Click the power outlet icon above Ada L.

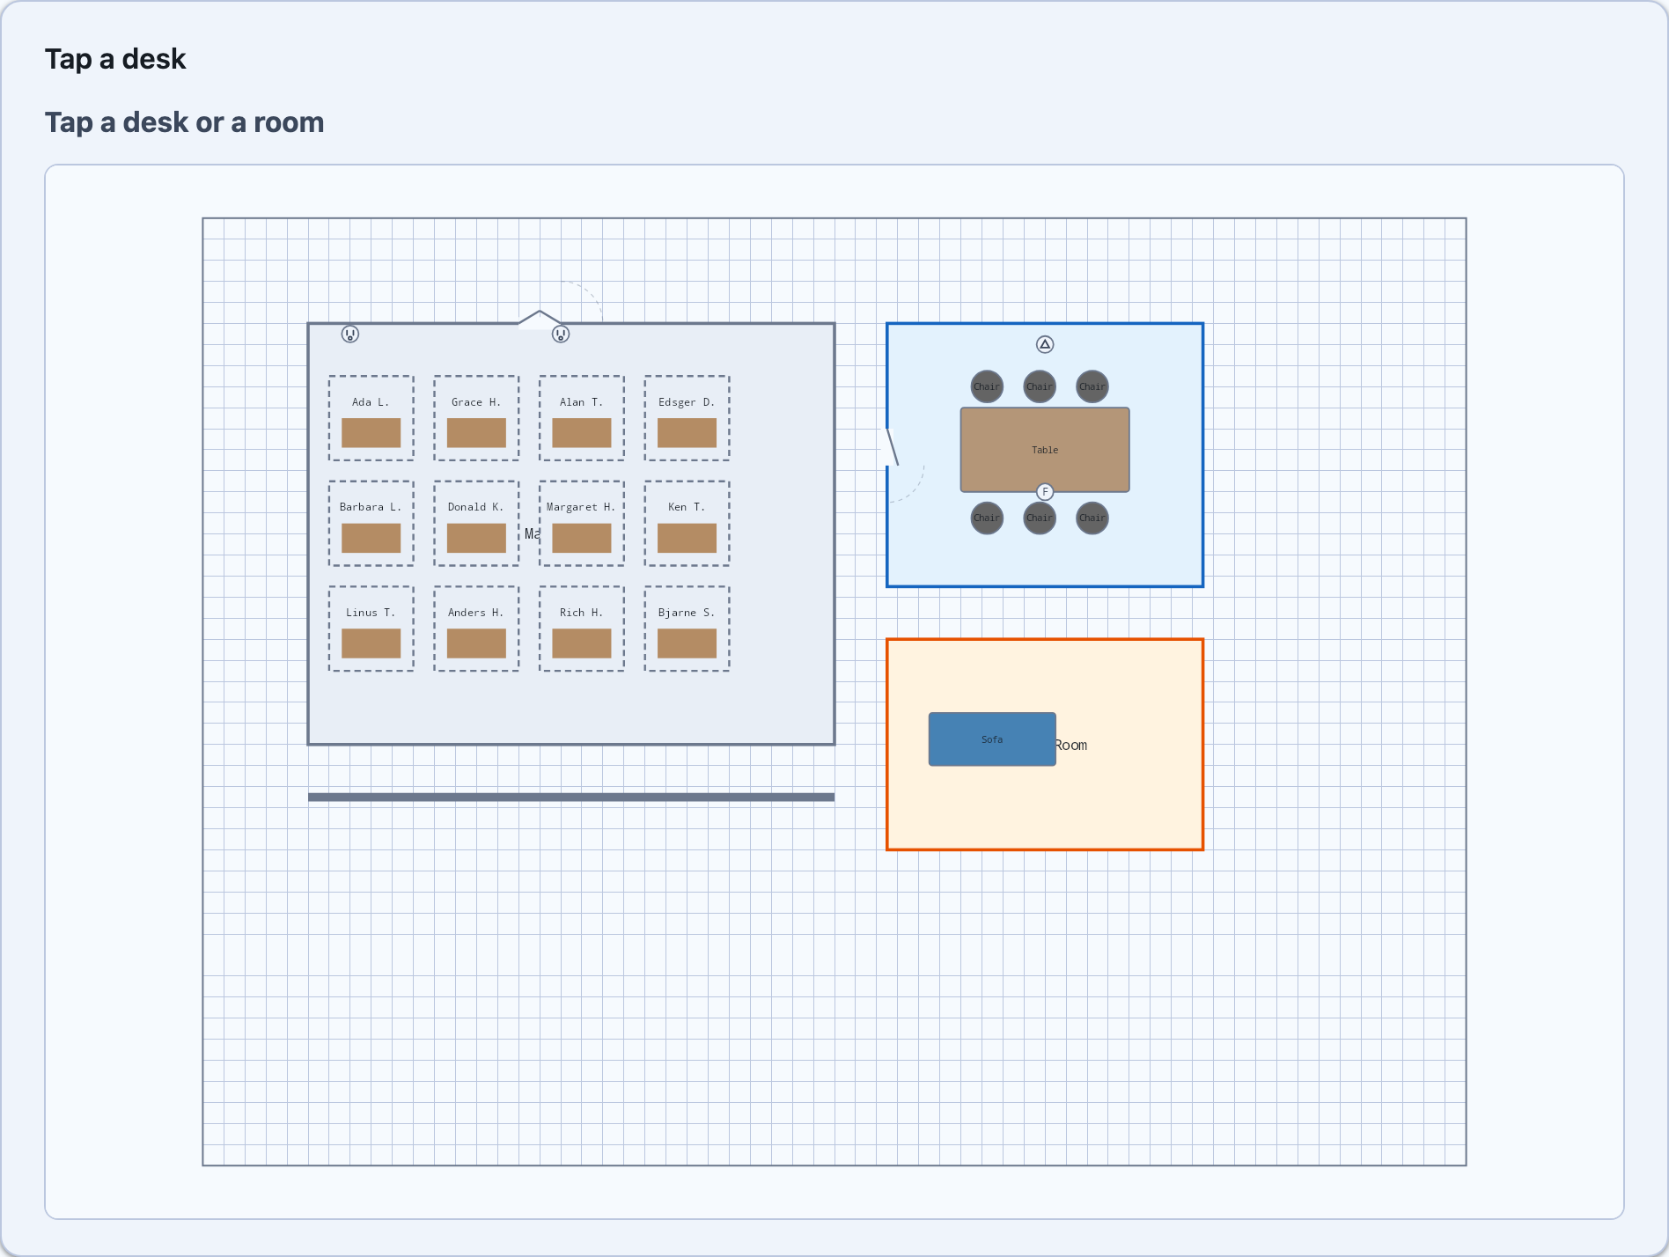tap(350, 334)
